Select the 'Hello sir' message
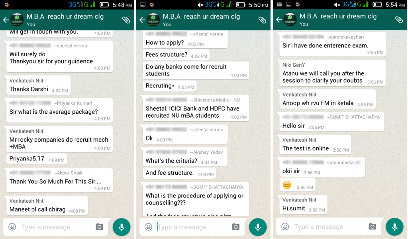Image resolution: width=408 pixels, height=239 pixels. (x=332, y=122)
